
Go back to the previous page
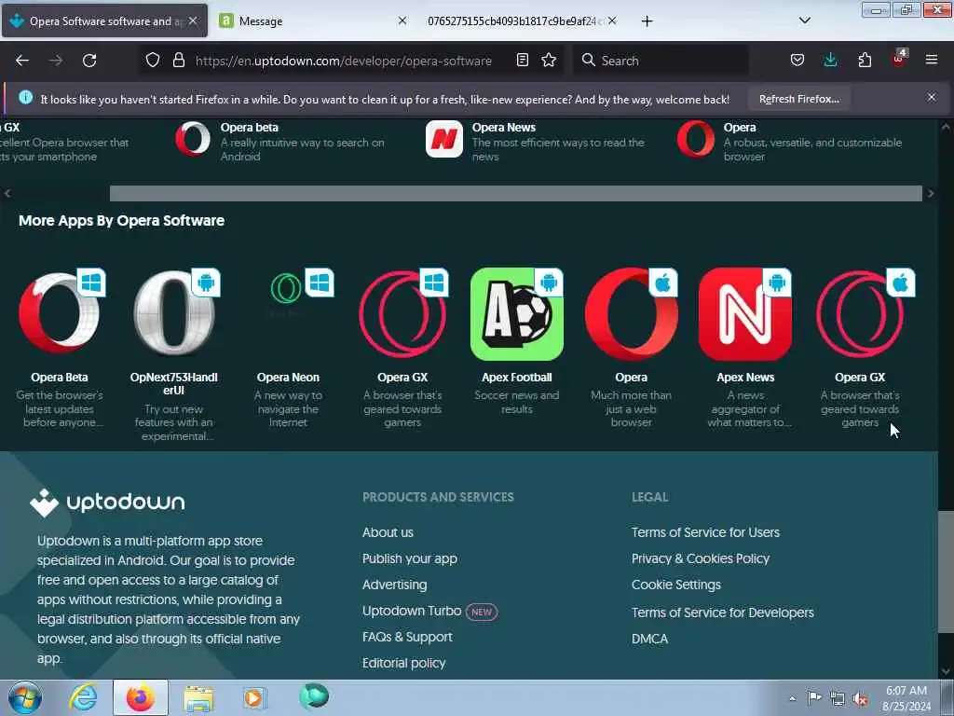coord(22,61)
